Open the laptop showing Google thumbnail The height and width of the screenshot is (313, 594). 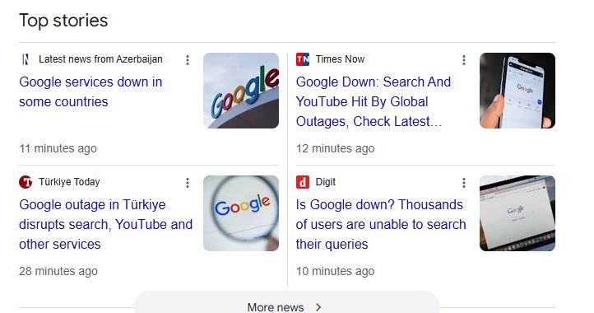pos(517,213)
